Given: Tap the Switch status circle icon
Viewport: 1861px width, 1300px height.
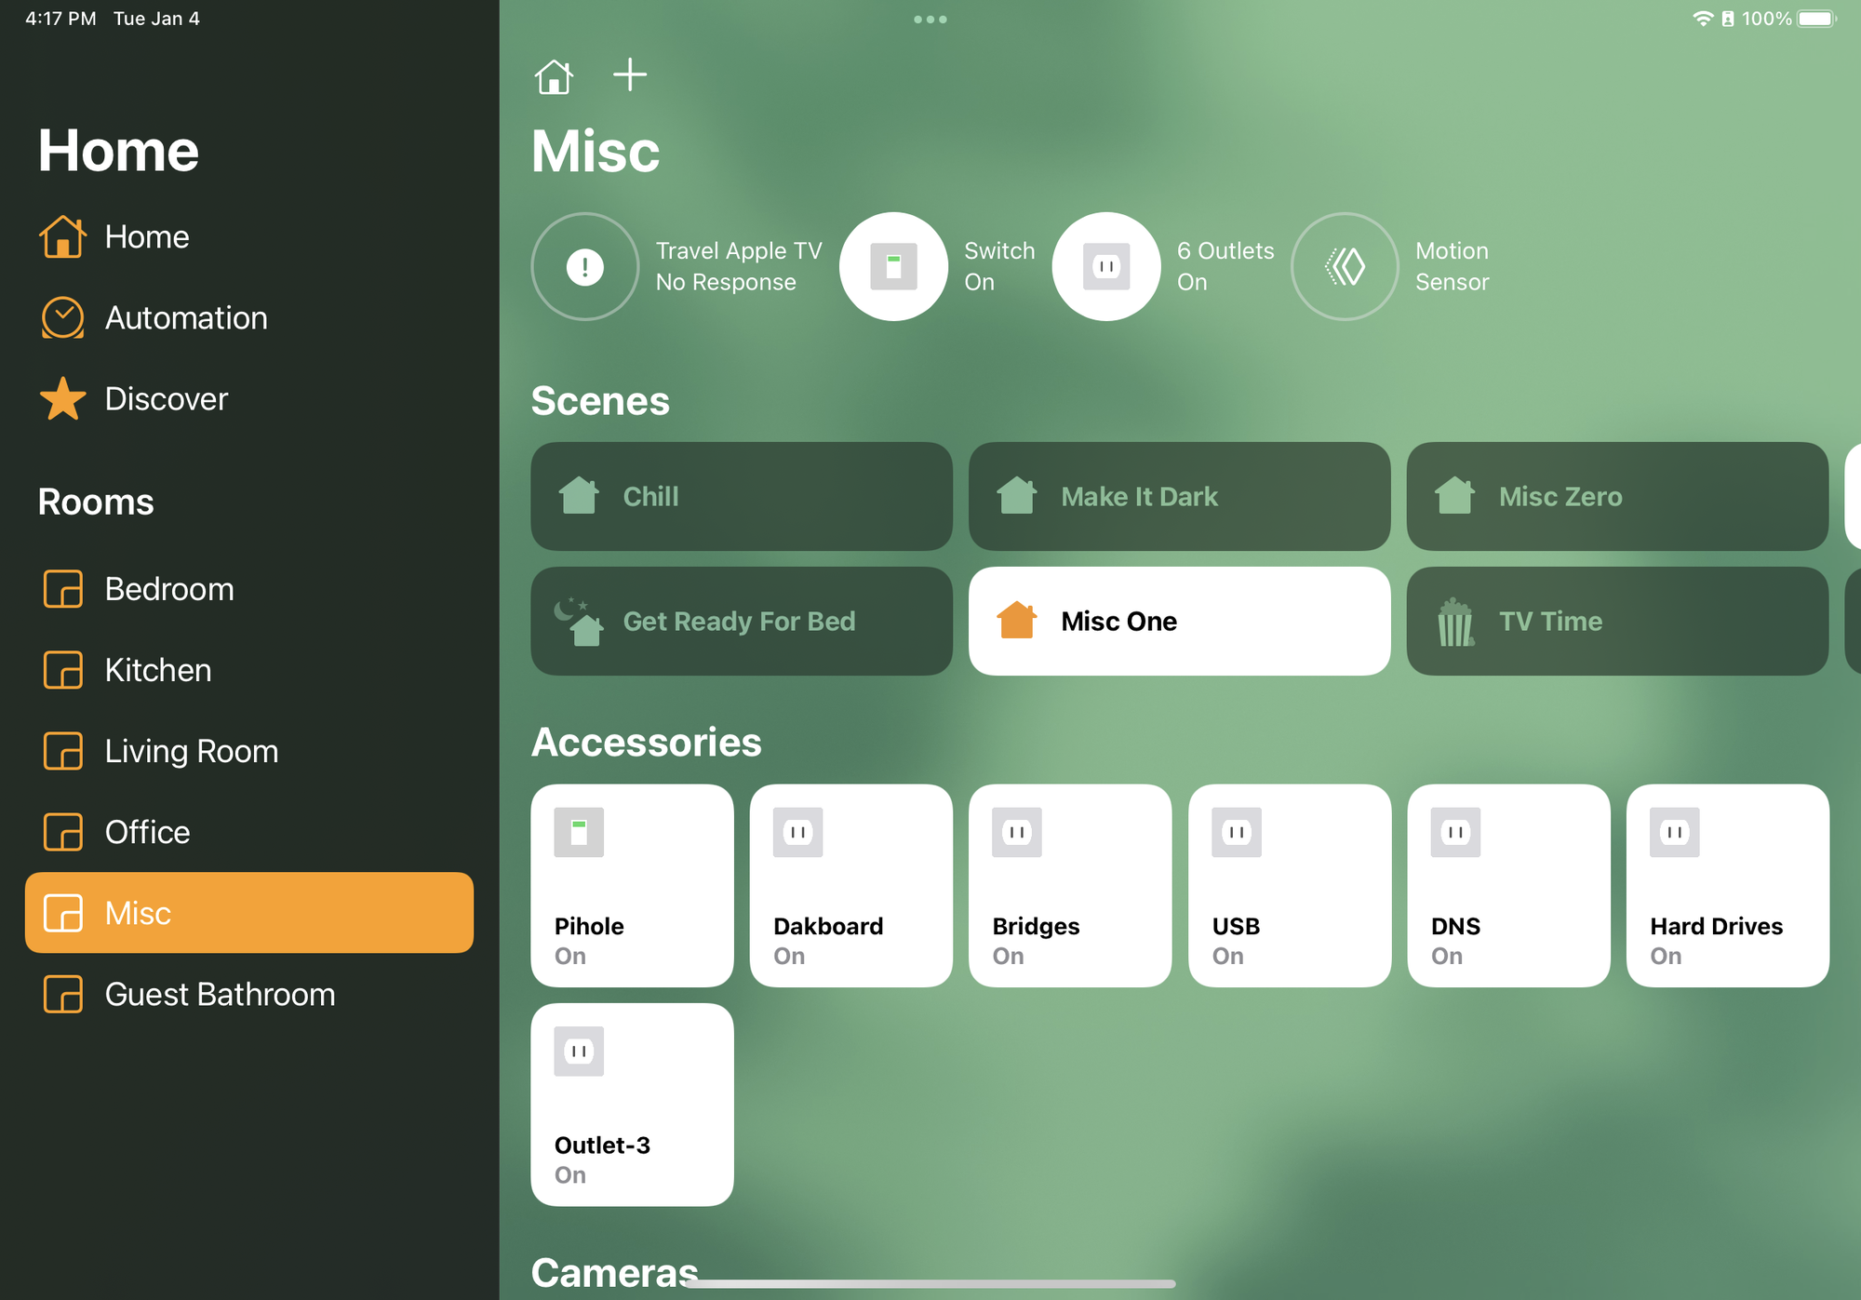Looking at the screenshot, I should (x=893, y=267).
